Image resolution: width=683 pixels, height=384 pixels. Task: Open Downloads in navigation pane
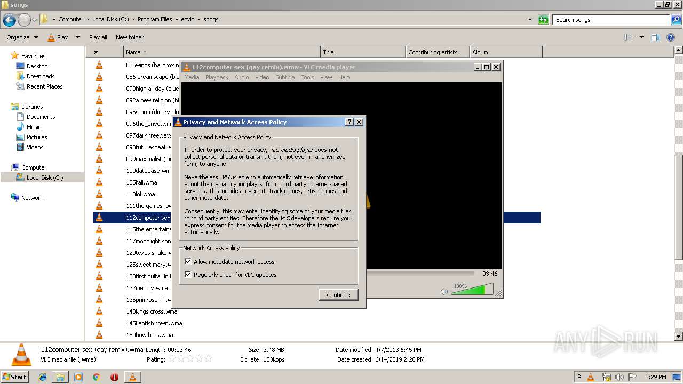[41, 76]
